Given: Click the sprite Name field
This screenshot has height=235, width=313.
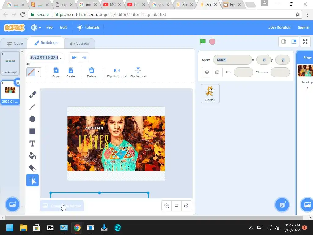Looking at the screenshot, I should [x=232, y=60].
